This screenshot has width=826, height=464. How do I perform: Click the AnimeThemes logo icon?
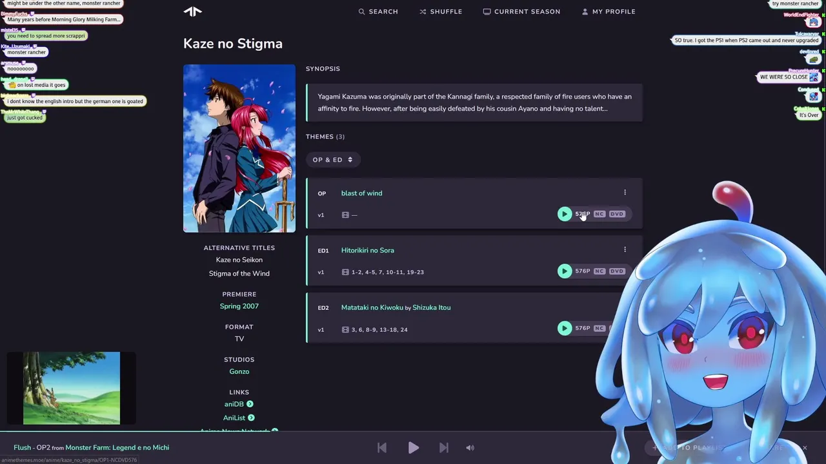tap(192, 11)
